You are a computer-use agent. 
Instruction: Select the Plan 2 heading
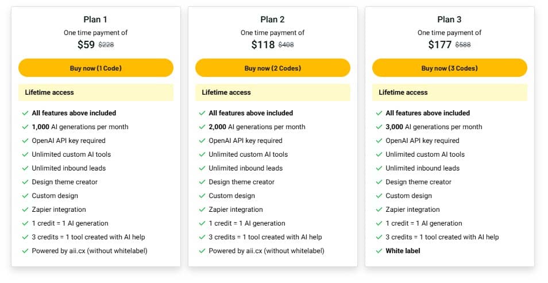point(273,19)
